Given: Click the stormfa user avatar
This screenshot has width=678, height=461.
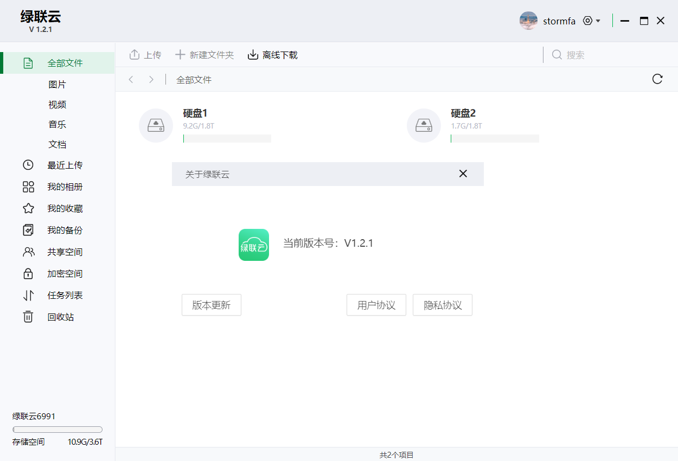Looking at the screenshot, I should (528, 21).
